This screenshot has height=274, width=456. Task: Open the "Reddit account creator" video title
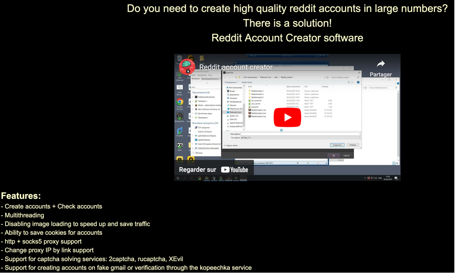(x=236, y=67)
